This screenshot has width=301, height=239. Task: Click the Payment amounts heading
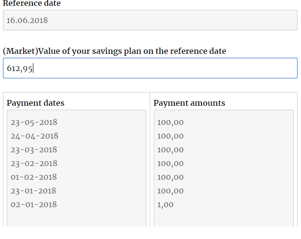click(x=189, y=103)
